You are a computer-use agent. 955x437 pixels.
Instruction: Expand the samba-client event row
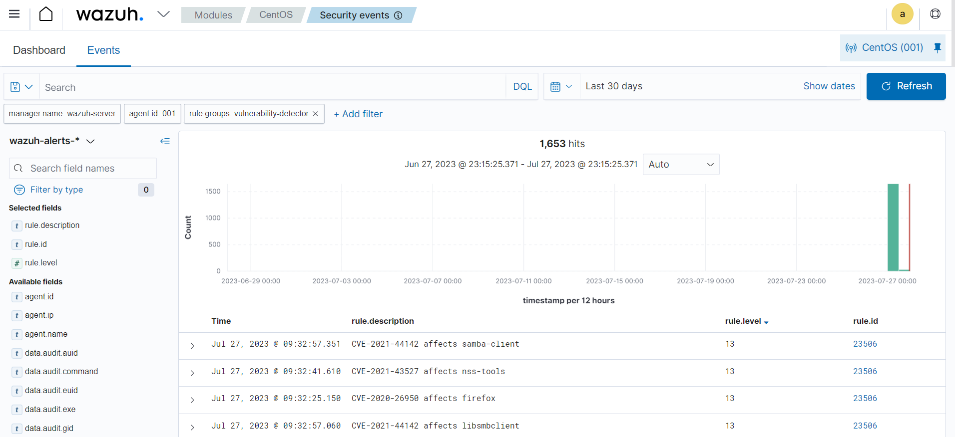click(192, 346)
